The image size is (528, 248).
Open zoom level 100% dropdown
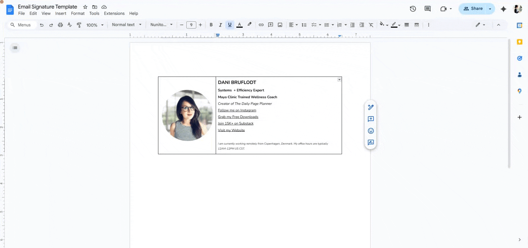[95, 25]
